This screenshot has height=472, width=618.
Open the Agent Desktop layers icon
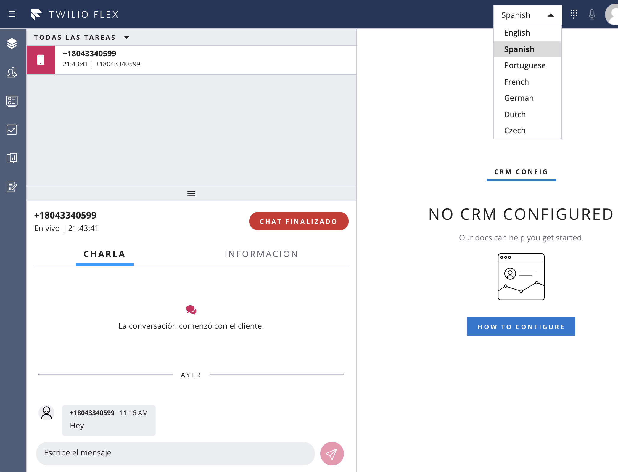coord(12,44)
